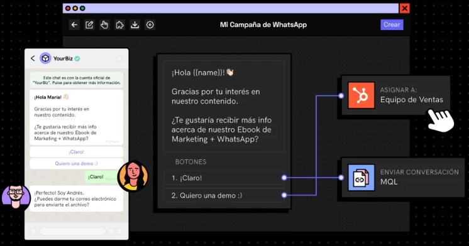The width and height of the screenshot is (469, 246).
Task: Tap the official account info banner
Action: (77, 80)
